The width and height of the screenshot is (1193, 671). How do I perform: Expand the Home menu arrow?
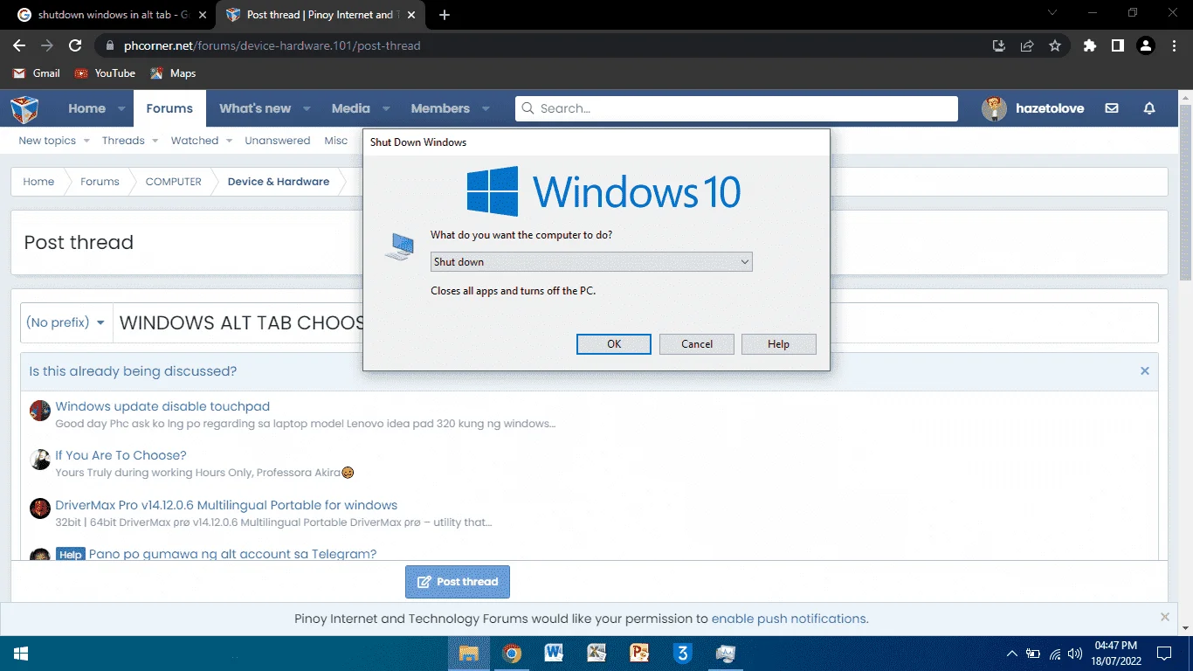pyautogui.click(x=121, y=109)
